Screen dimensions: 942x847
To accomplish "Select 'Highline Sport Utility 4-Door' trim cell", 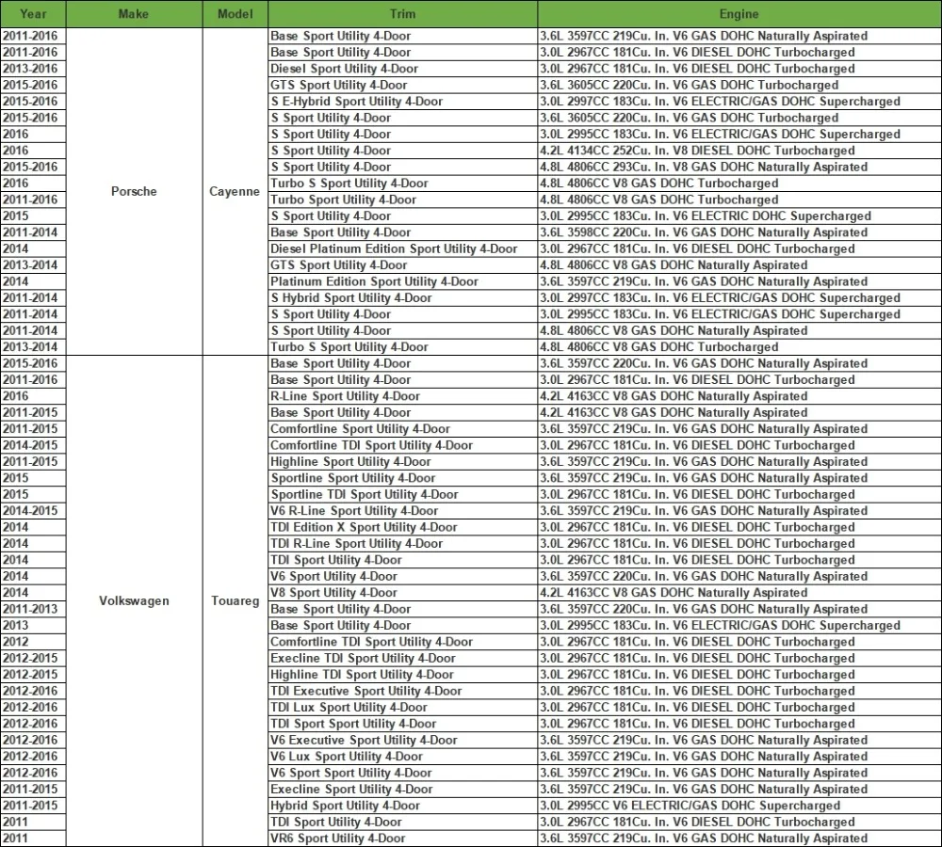I will [402, 462].
